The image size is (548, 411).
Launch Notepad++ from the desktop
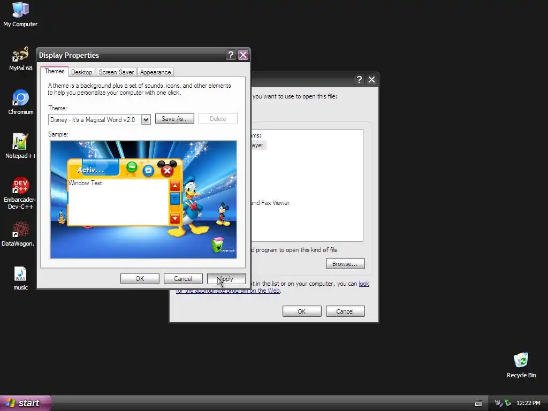20,146
